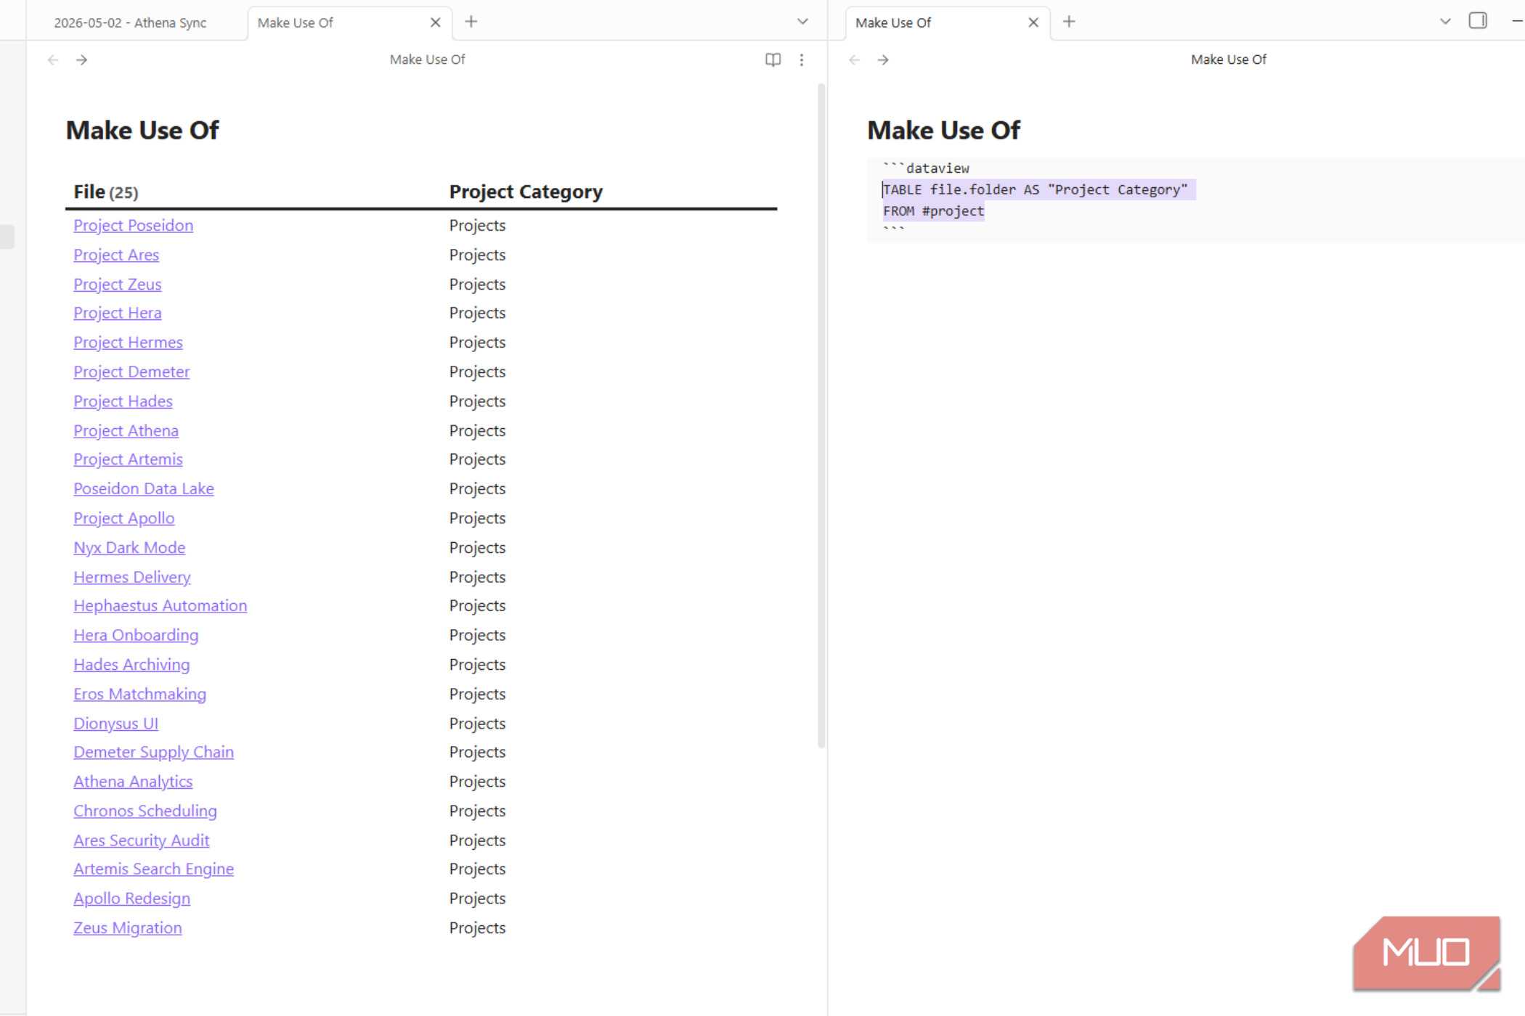Go back in the left pane

(x=53, y=60)
